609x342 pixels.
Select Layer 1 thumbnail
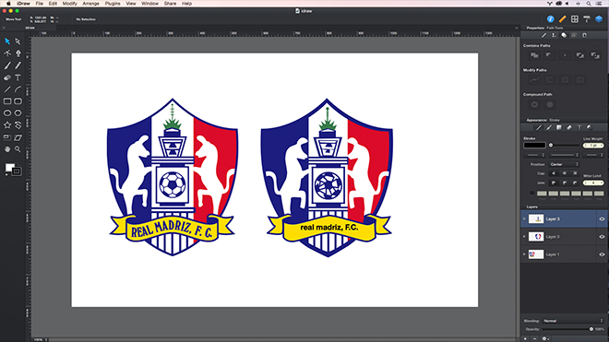[536, 254]
